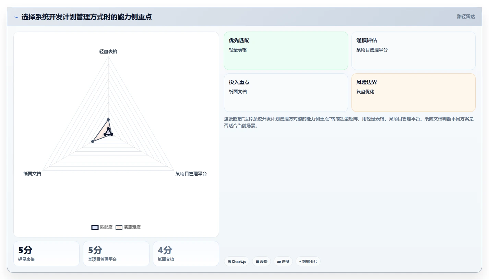
Task: Select the 实施难度 data point on the 纸面文档 axis
Action: coord(93,141)
